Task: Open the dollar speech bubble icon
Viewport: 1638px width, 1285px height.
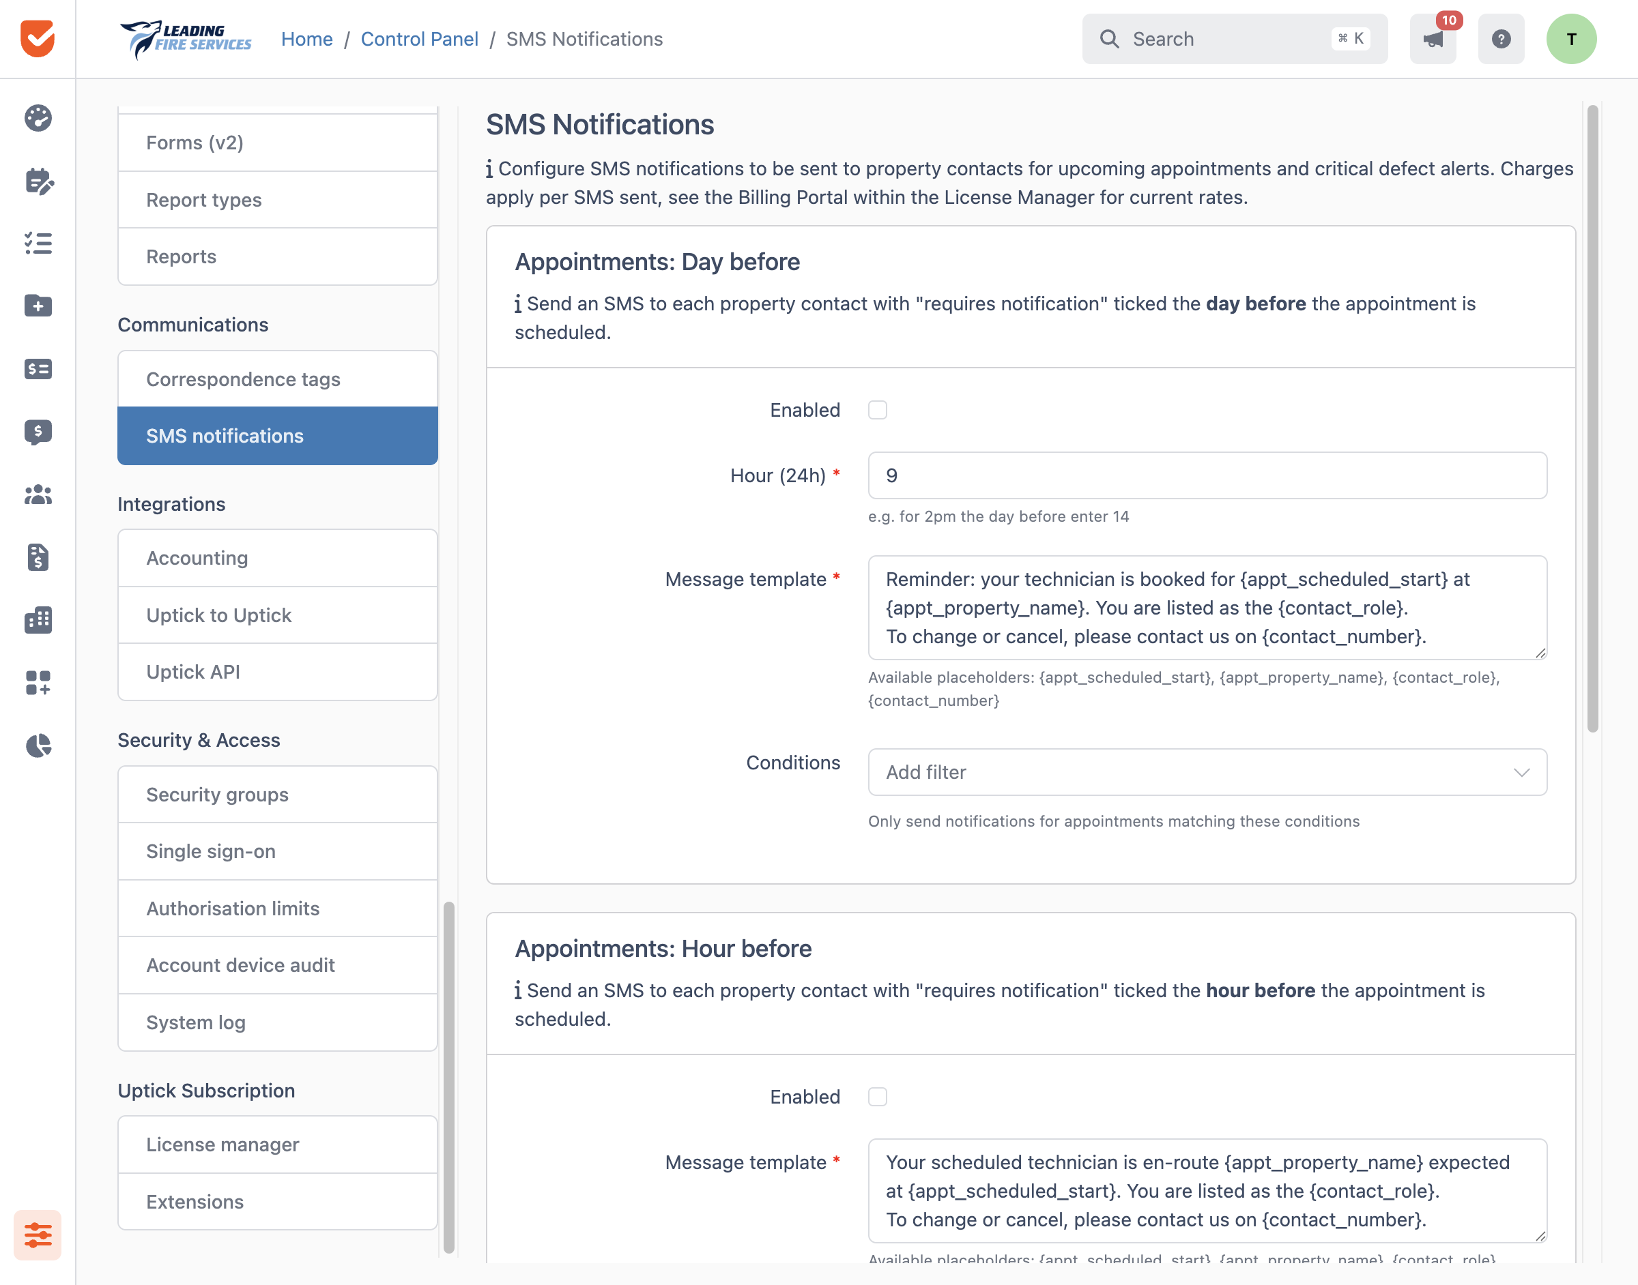Action: pos(38,432)
